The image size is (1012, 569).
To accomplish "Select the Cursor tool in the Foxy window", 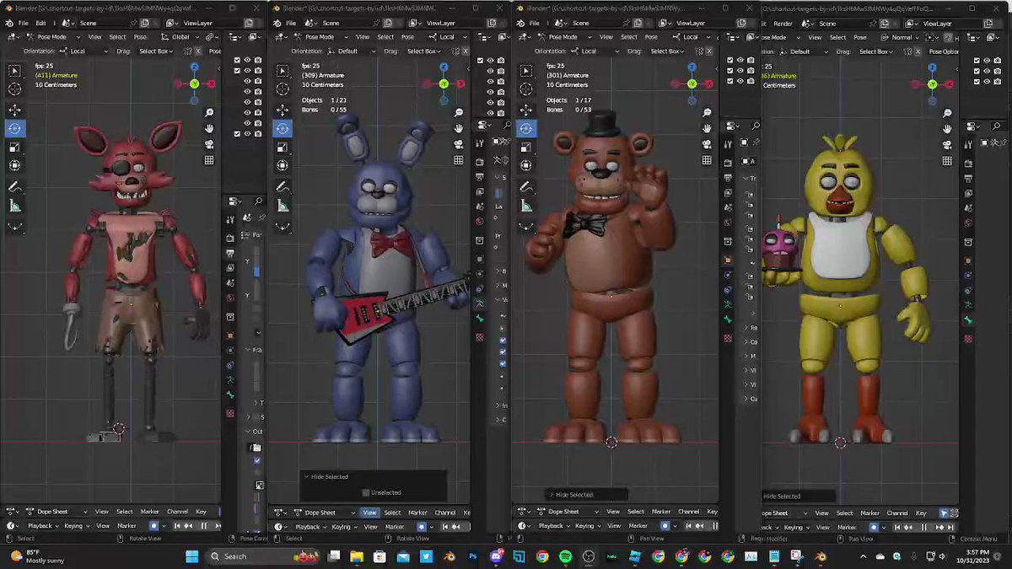I will (x=15, y=89).
